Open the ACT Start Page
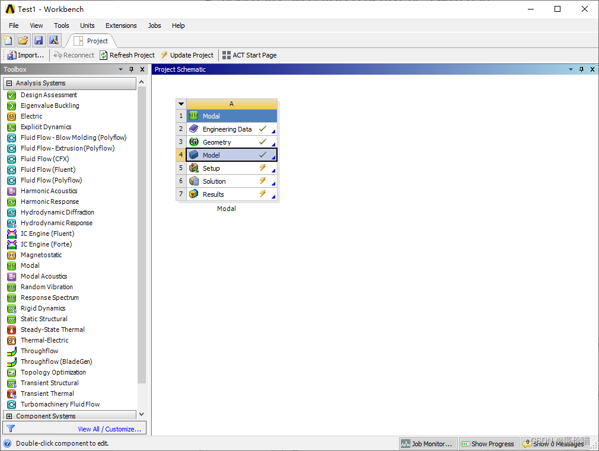 coord(250,55)
